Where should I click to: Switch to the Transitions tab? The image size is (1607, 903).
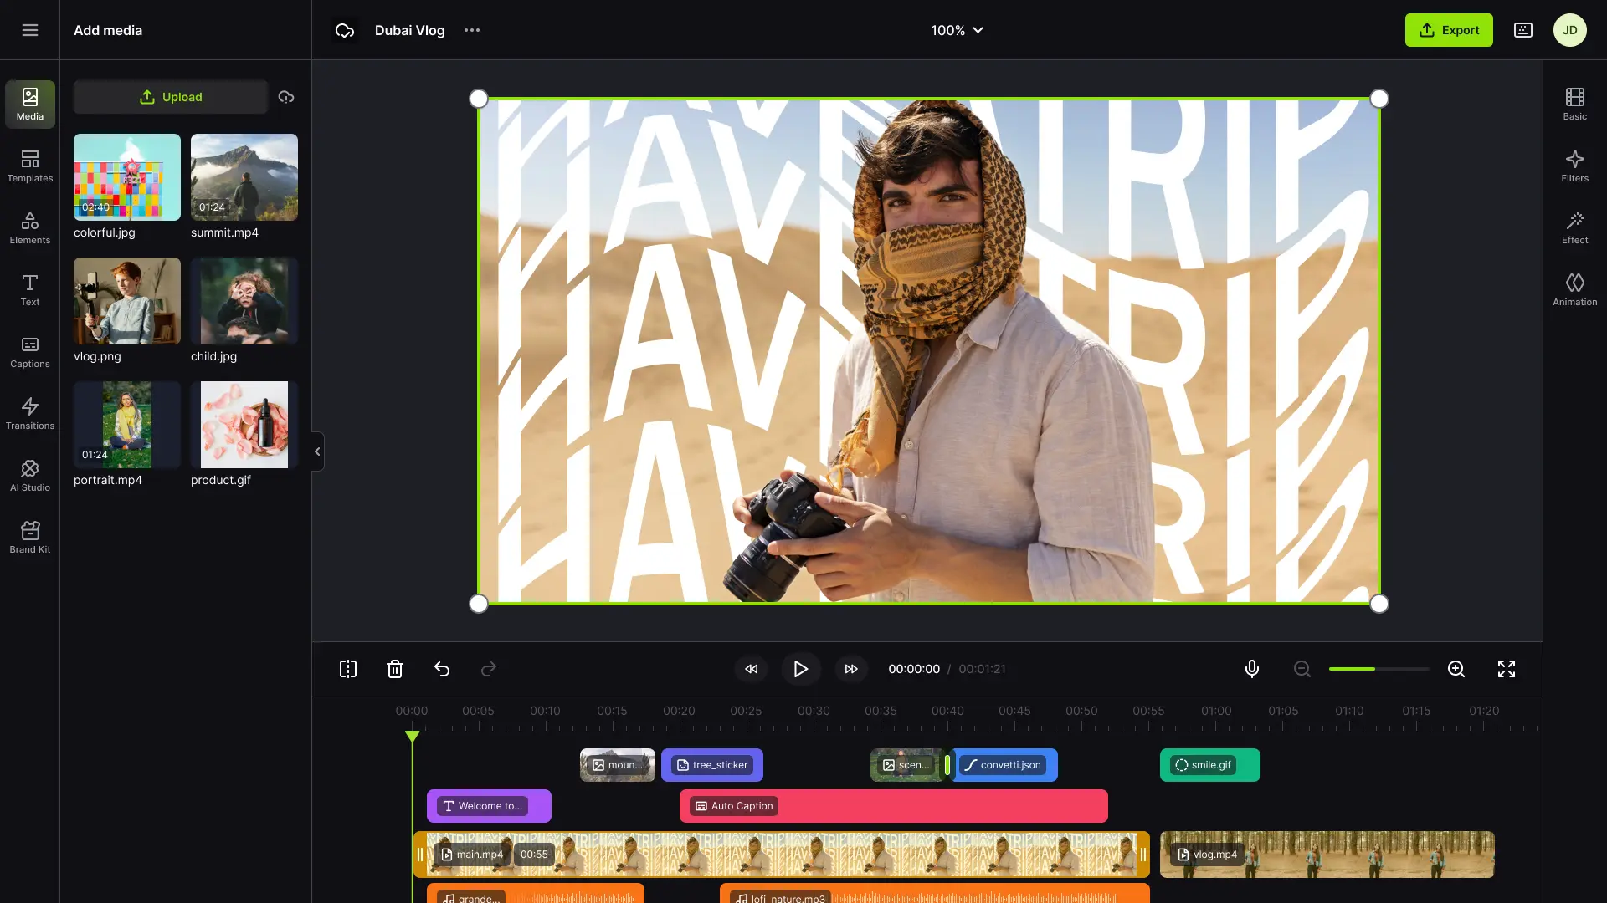30,413
